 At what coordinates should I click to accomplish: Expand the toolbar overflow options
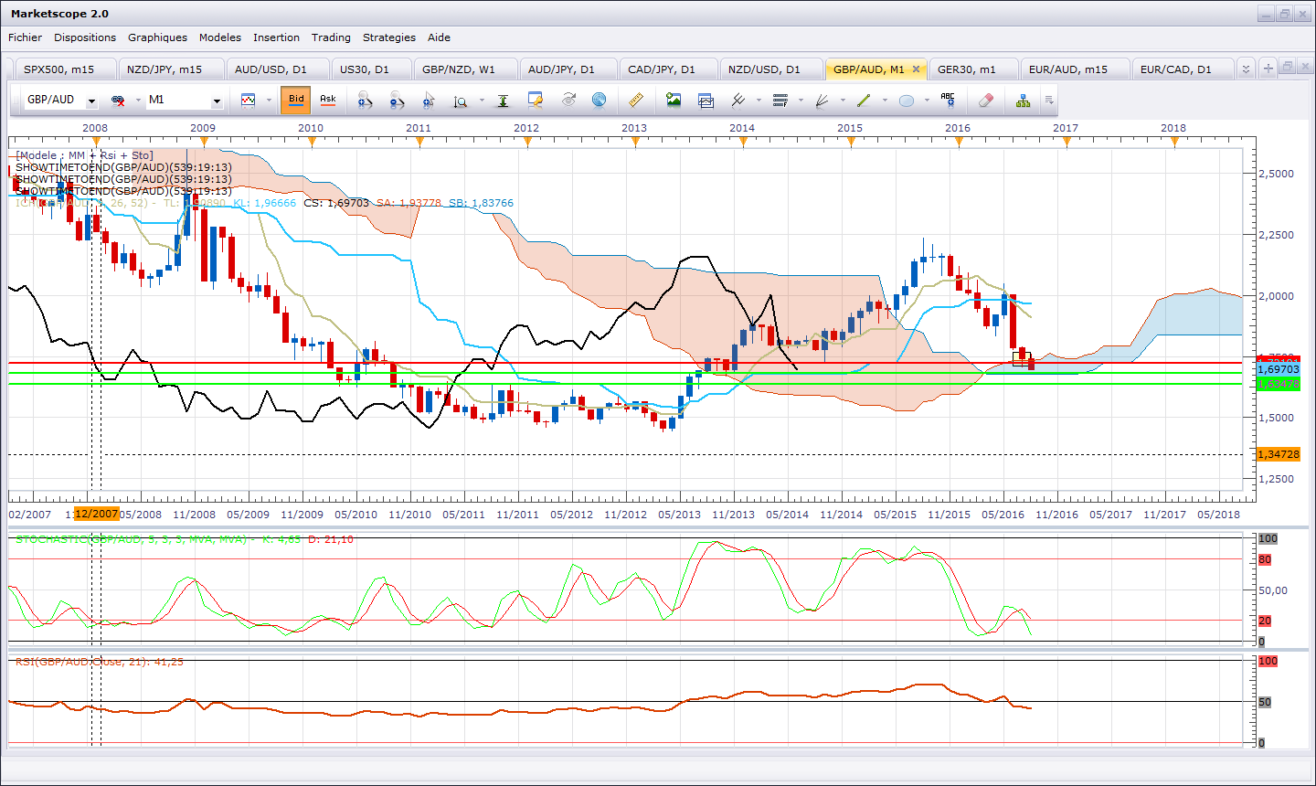point(1049,101)
